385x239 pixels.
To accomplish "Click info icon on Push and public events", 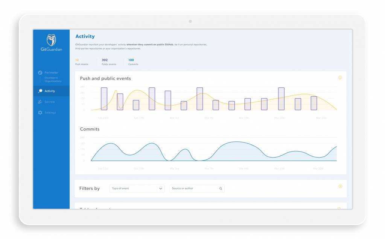I will pyautogui.click(x=340, y=78).
